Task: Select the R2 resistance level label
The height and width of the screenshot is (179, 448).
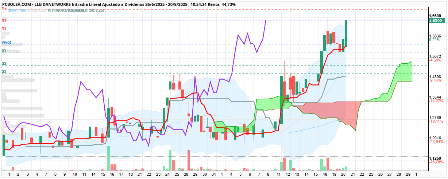Action: pos(4,21)
